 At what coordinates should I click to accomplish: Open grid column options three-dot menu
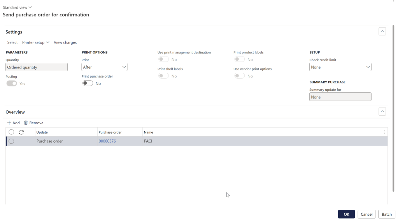point(385,132)
